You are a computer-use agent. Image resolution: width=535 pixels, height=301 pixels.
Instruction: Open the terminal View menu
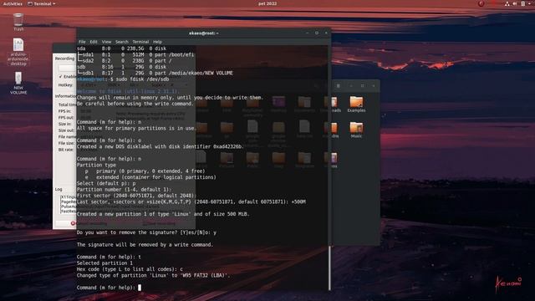coord(106,42)
